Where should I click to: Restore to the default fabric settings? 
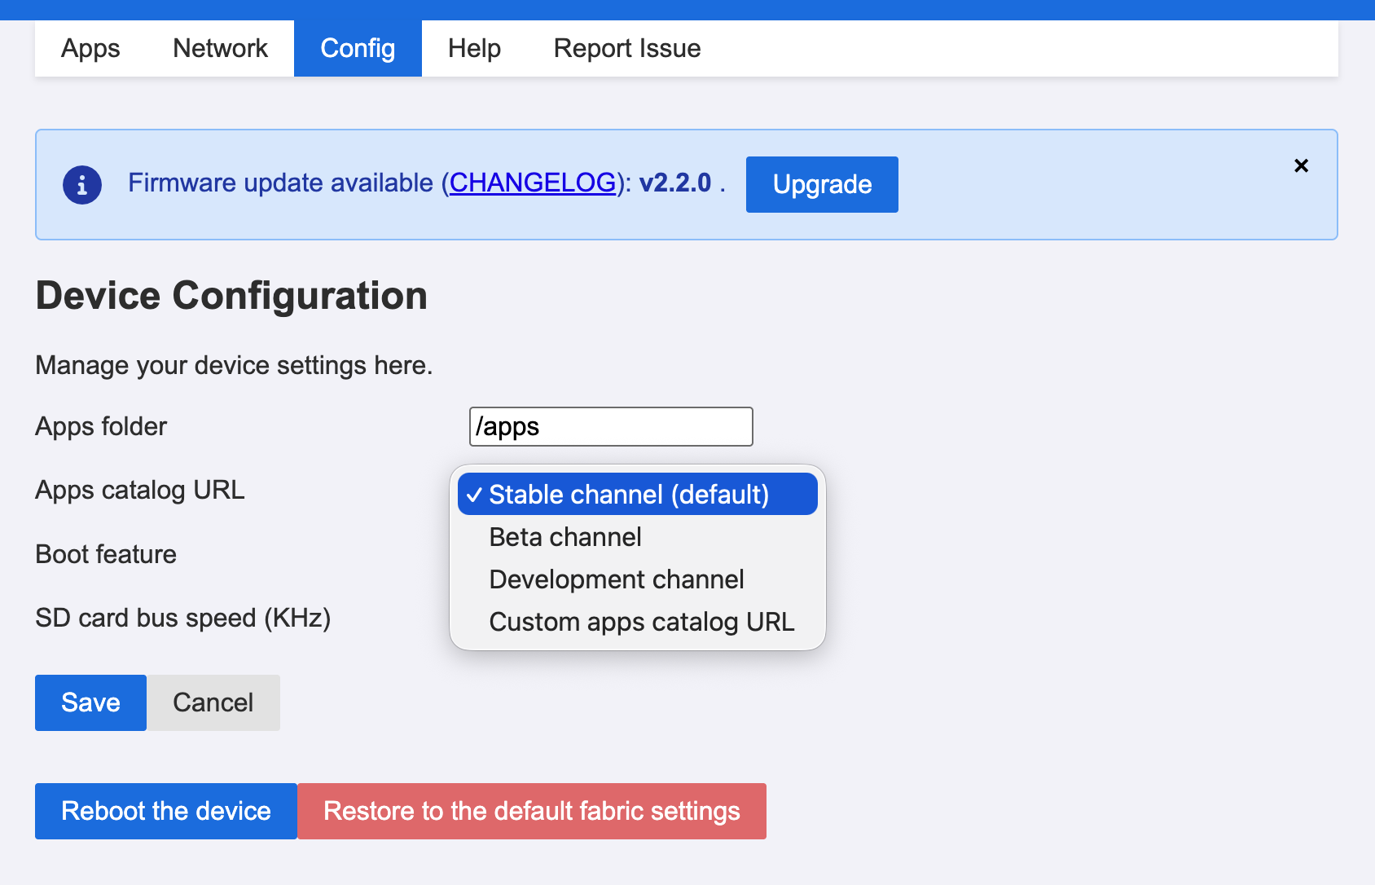pyautogui.click(x=531, y=811)
